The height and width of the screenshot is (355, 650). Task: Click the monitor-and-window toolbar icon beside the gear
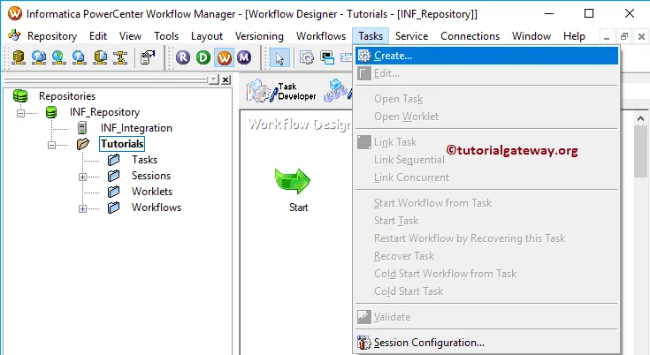pyautogui.click(x=327, y=58)
